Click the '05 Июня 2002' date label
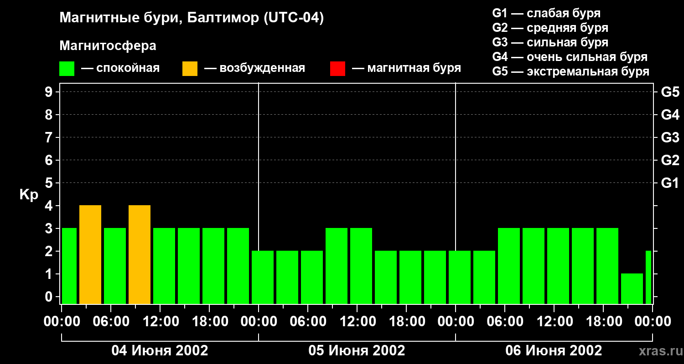The height and width of the screenshot is (364, 684). tap(357, 351)
